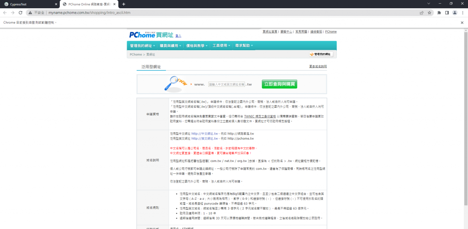This screenshot has height=229, width=468.
Task: Open the 顧客中心 top link
Action: pyautogui.click(x=286, y=31)
